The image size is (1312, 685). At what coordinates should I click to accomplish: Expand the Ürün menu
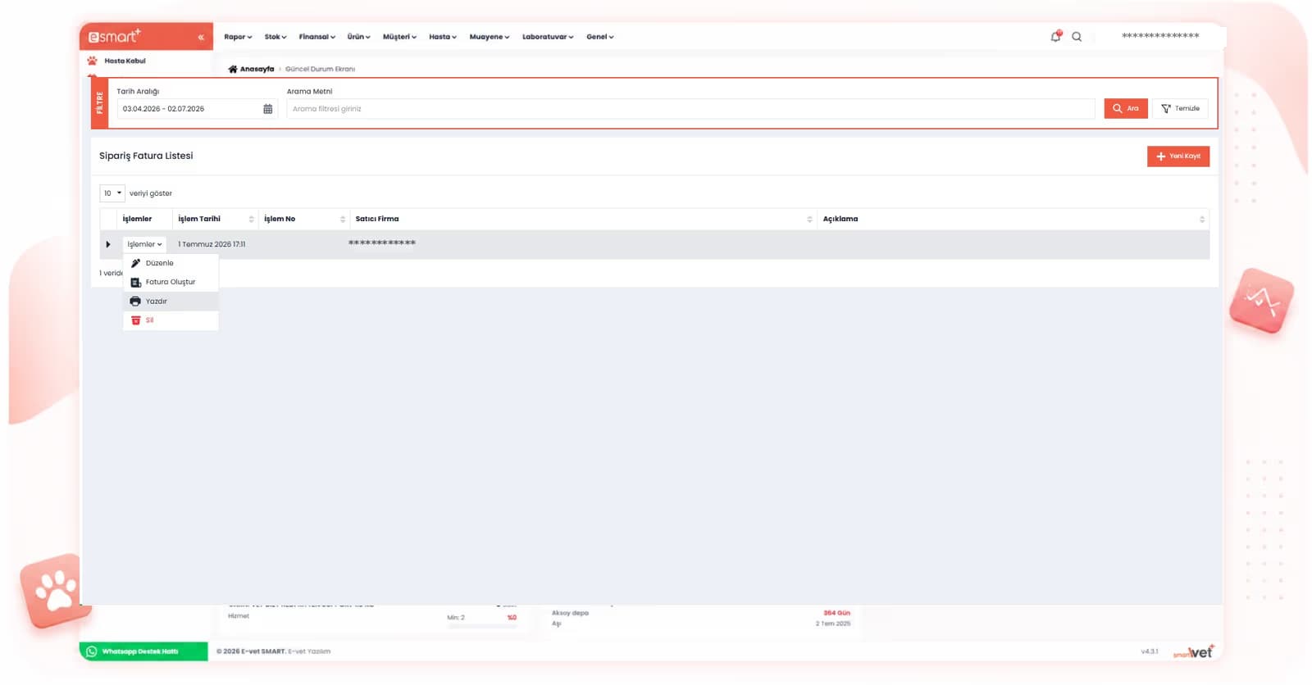(358, 37)
